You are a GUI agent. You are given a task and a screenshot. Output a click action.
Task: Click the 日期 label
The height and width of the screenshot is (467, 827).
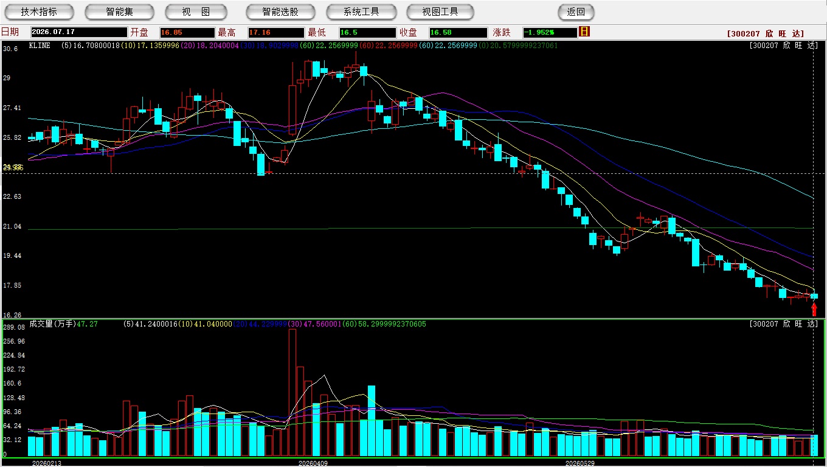point(10,32)
